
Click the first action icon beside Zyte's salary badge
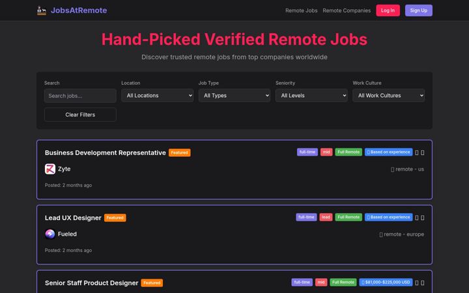[x=417, y=152]
